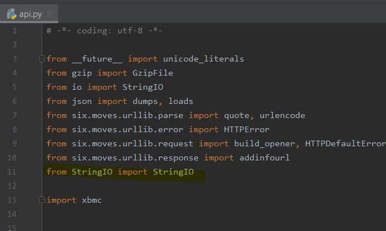
Task: Click the __future__ module name
Action: pyautogui.click(x=97, y=59)
